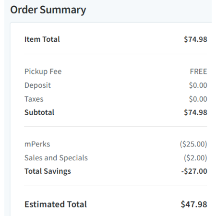Open the mPerks savings label

coord(37,144)
